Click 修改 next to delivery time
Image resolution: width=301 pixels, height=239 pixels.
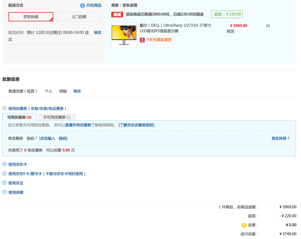[x=98, y=33]
